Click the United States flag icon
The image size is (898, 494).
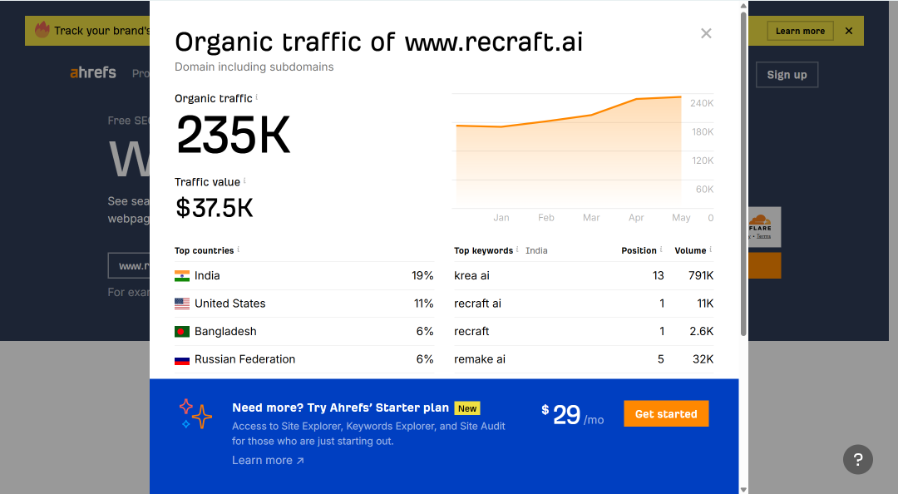pyautogui.click(x=182, y=304)
